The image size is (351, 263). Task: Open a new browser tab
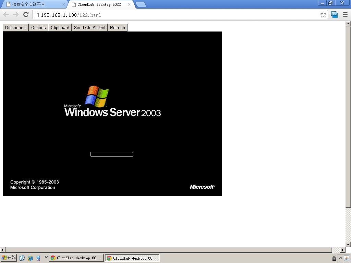(141, 4)
